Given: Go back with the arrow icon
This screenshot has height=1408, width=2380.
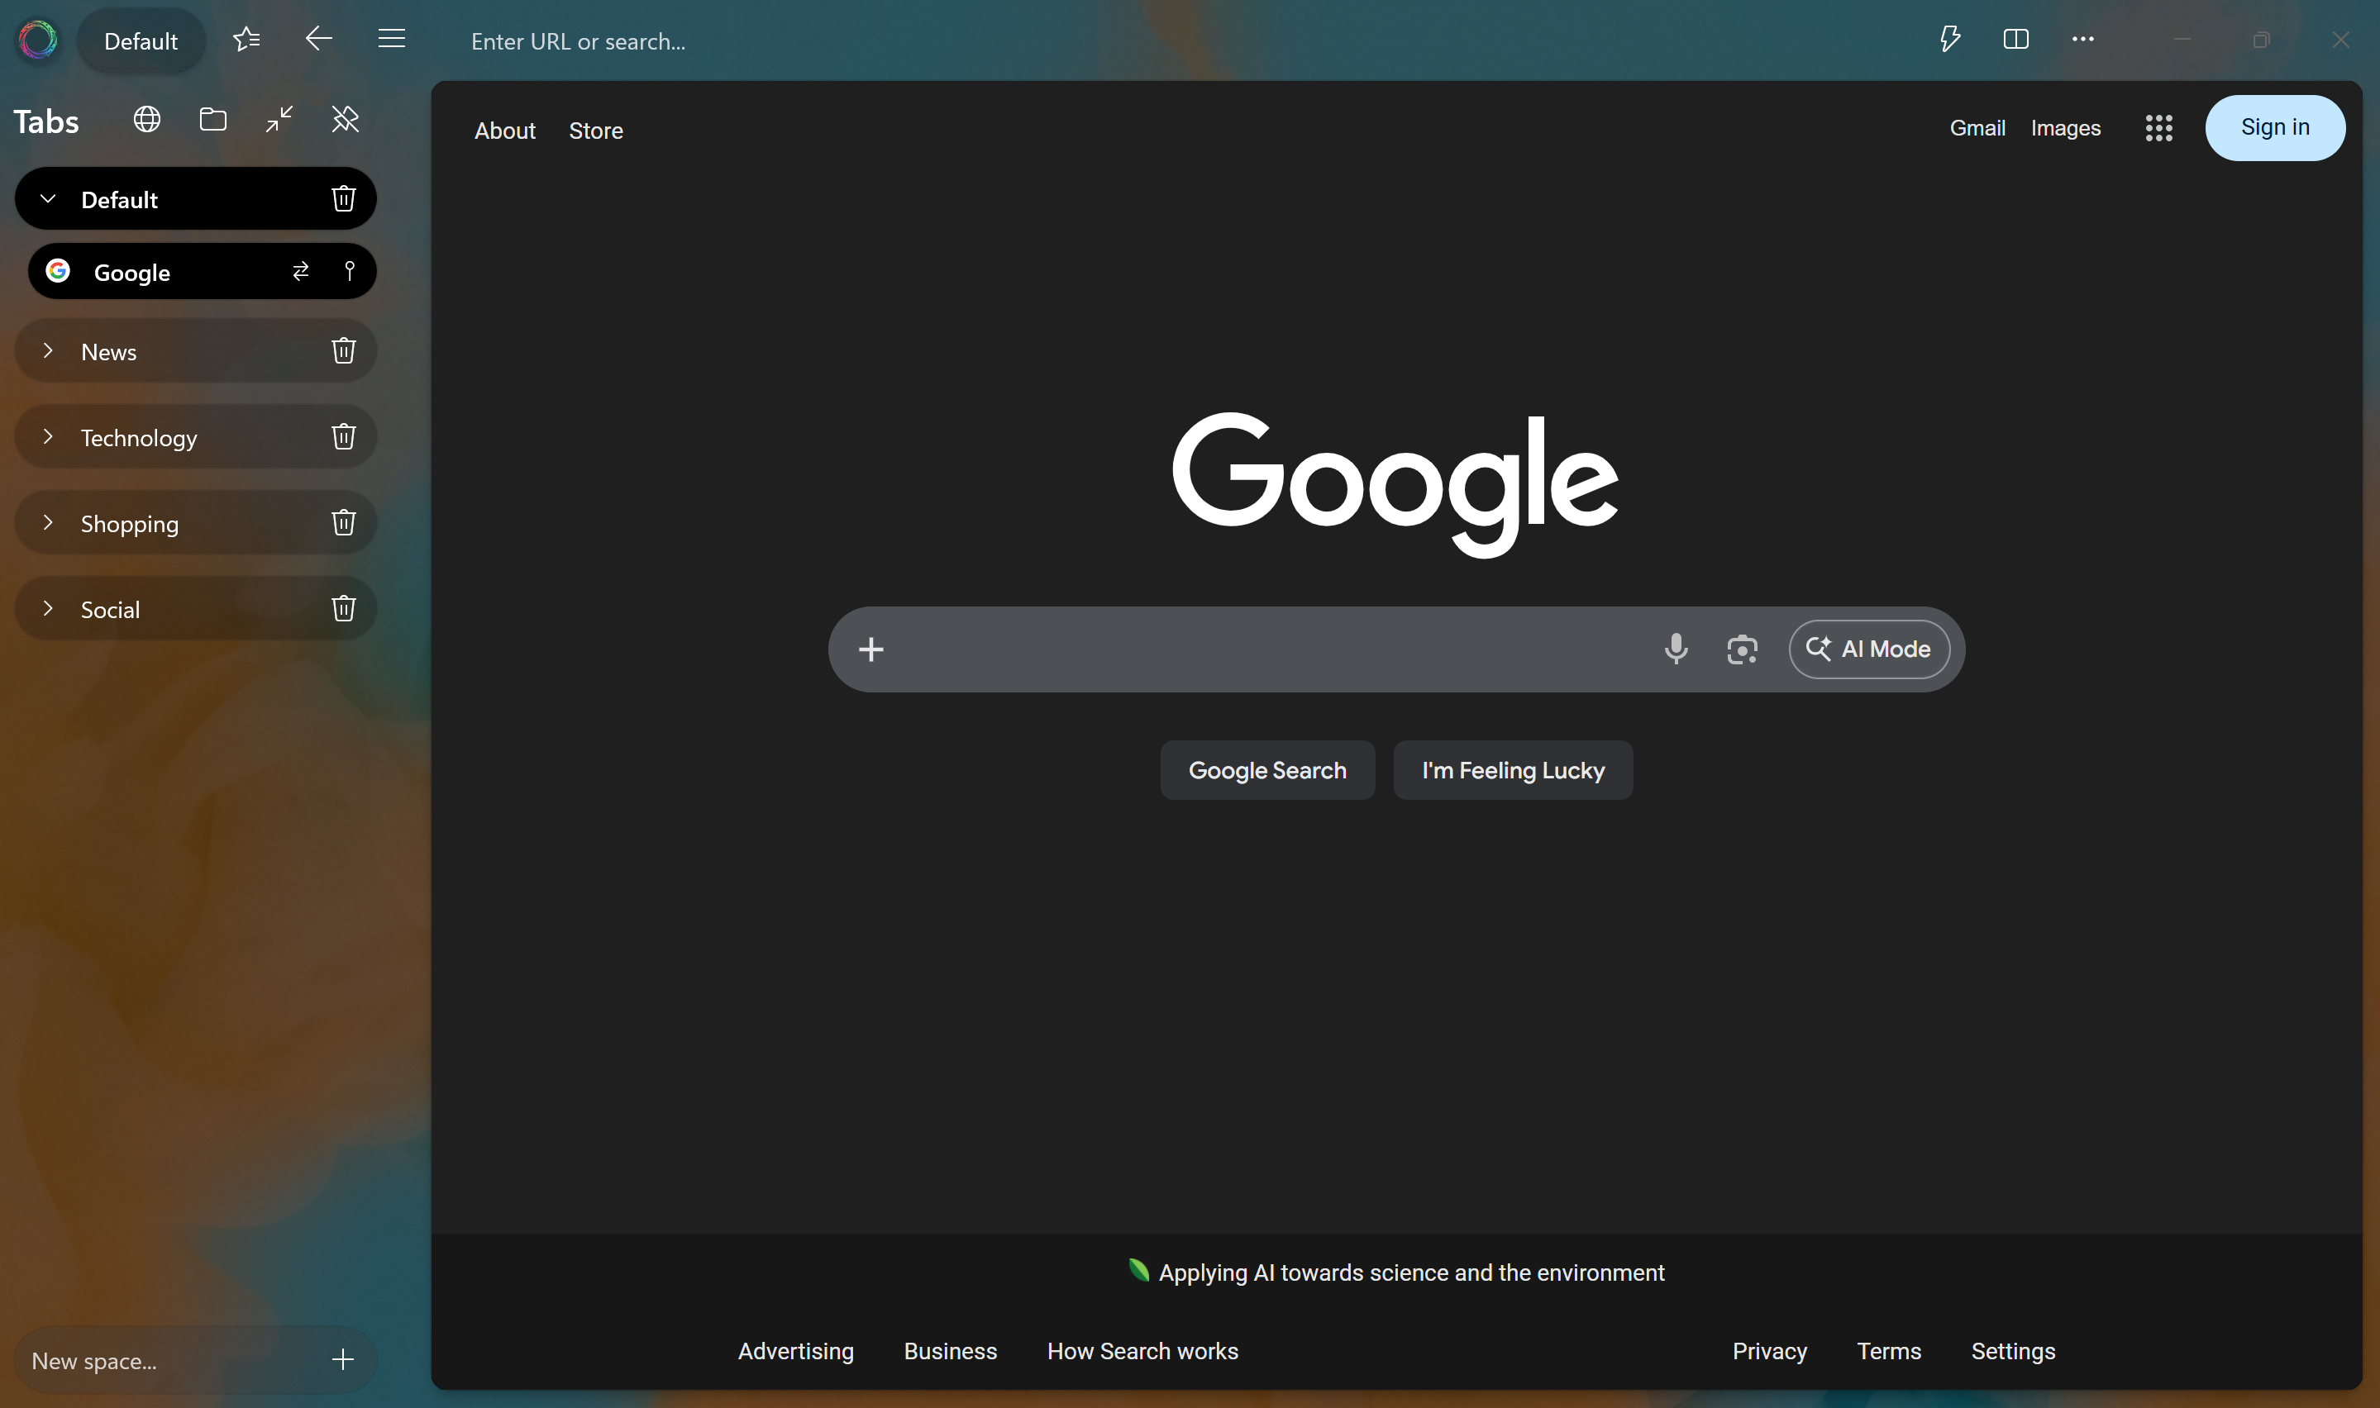Looking at the screenshot, I should coord(319,39).
